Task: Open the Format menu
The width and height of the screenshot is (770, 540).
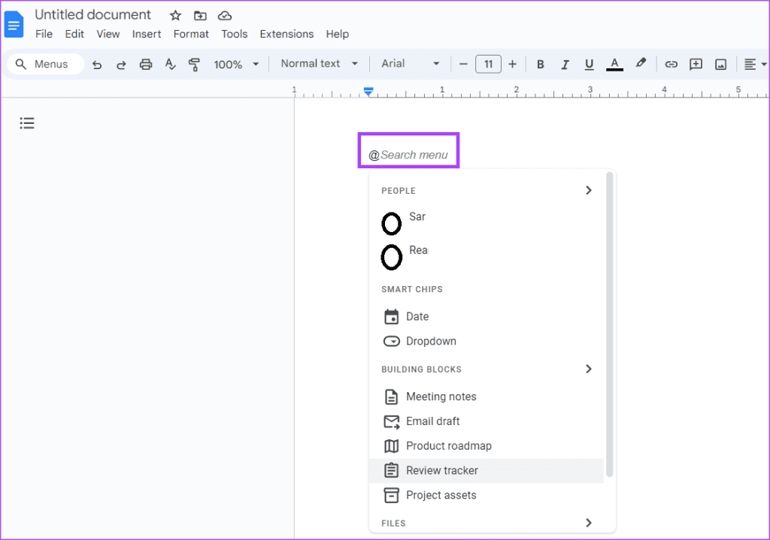Action: click(191, 34)
